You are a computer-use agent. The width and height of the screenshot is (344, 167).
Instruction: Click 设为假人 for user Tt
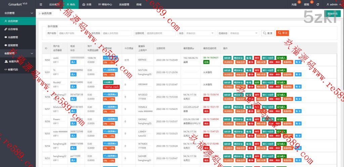(282, 70)
